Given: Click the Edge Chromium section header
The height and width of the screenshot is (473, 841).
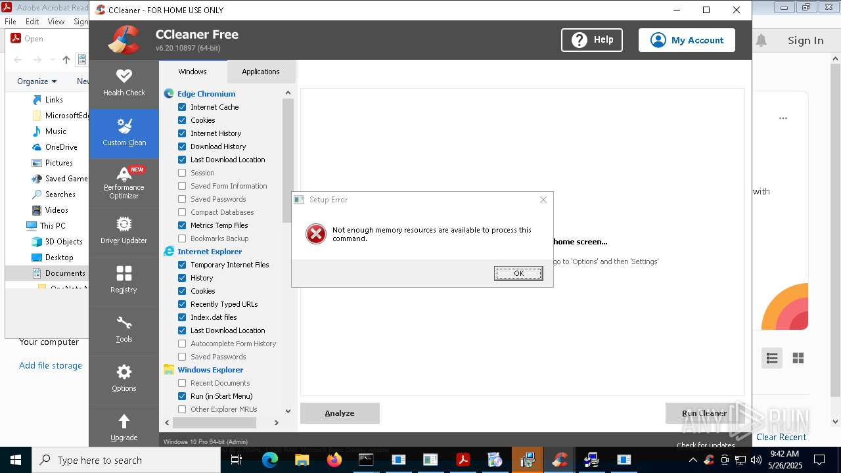Looking at the screenshot, I should click(206, 94).
